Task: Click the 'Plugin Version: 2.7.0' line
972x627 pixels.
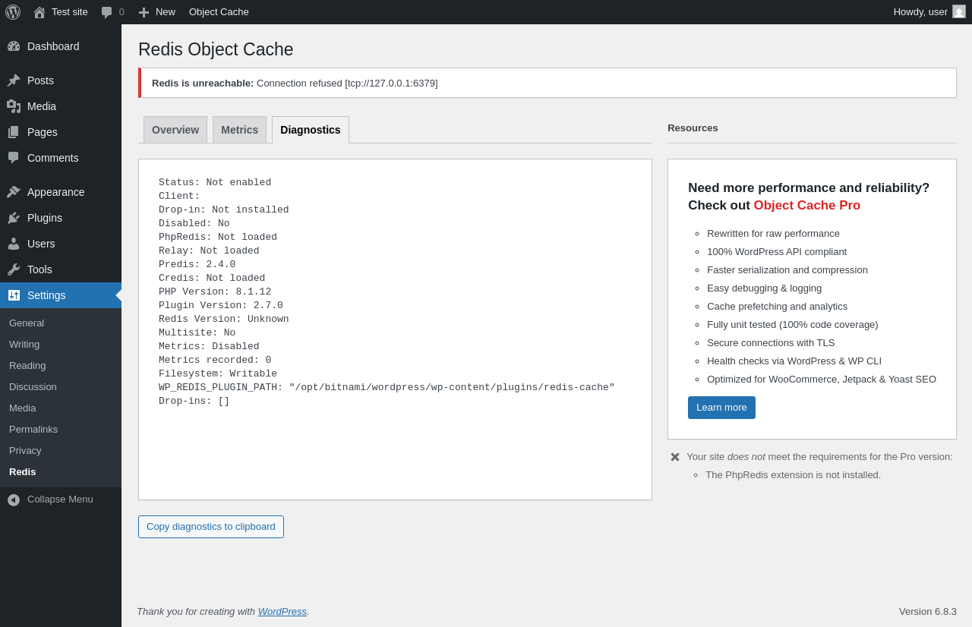Action: click(x=221, y=306)
